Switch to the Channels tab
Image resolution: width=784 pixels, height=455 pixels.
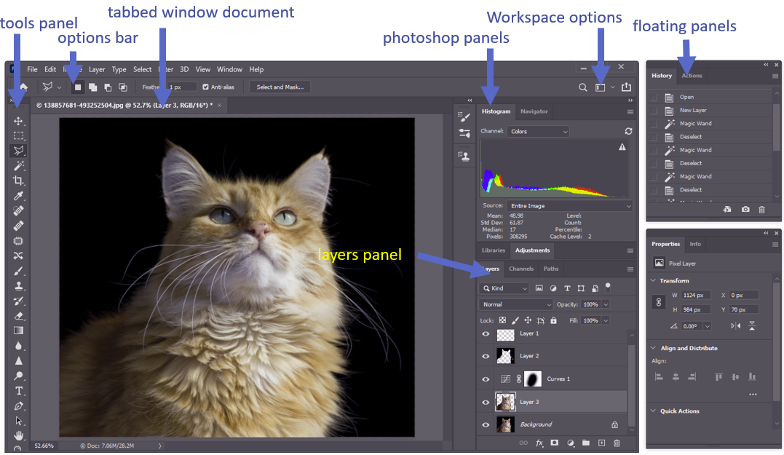(521, 269)
